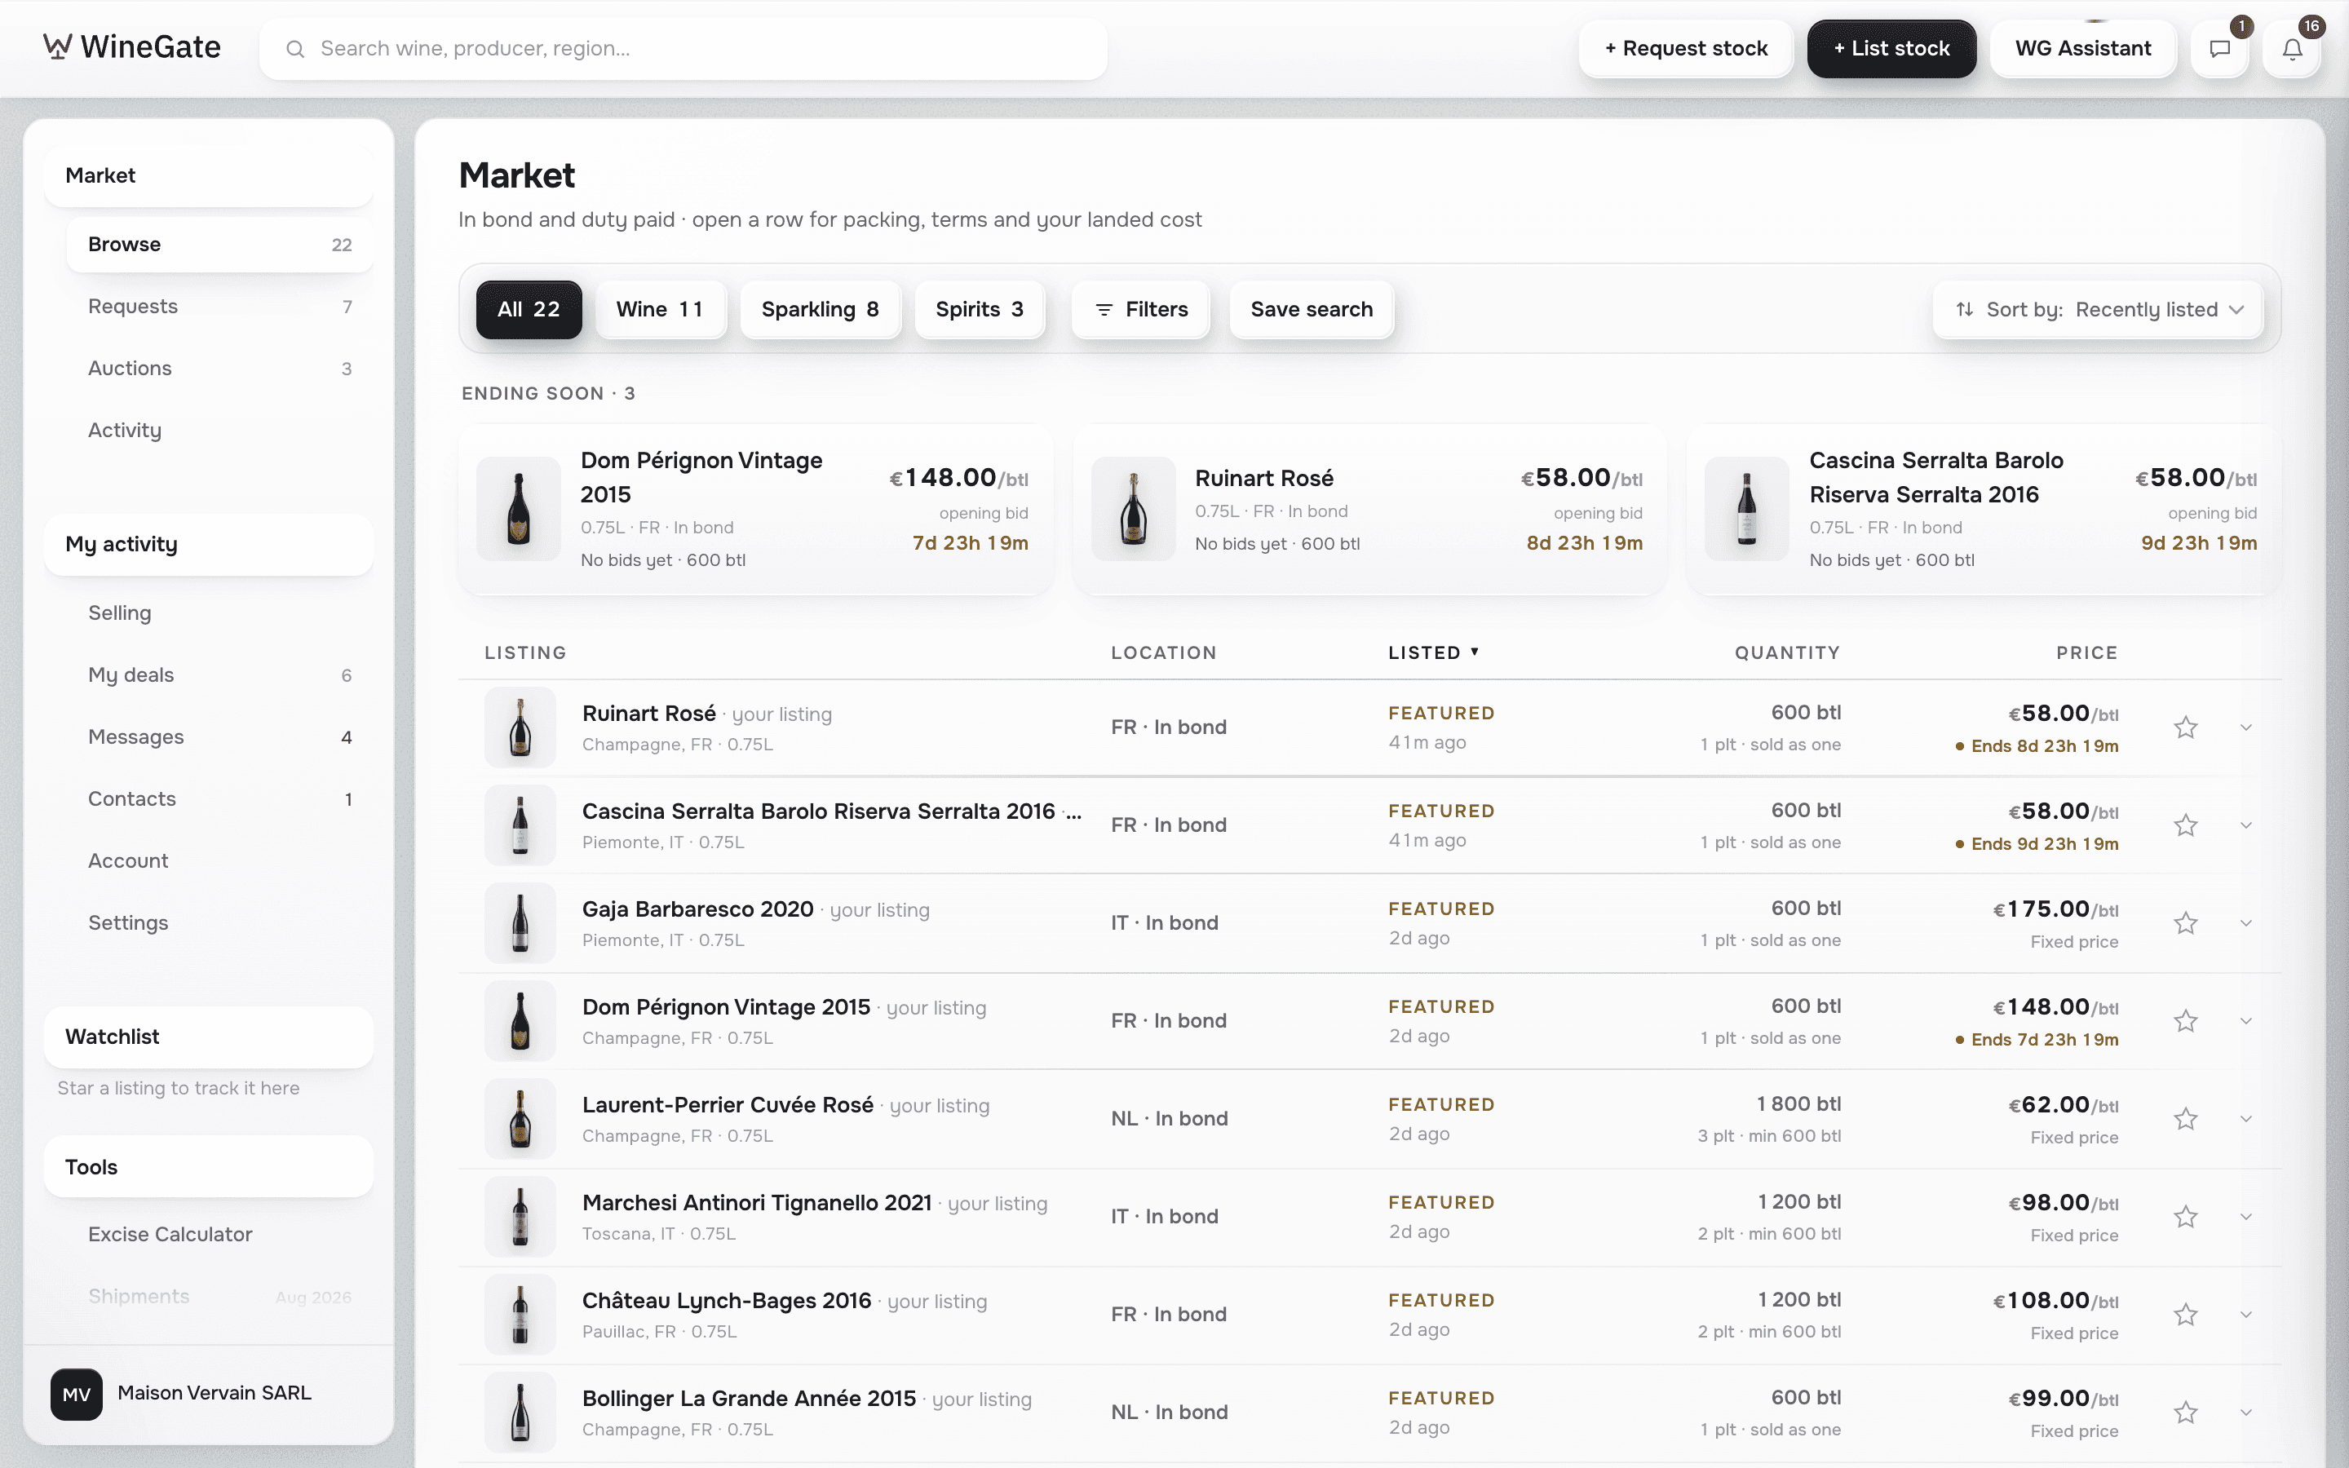
Task: Open Activity in the sidebar
Action: click(x=219, y=430)
